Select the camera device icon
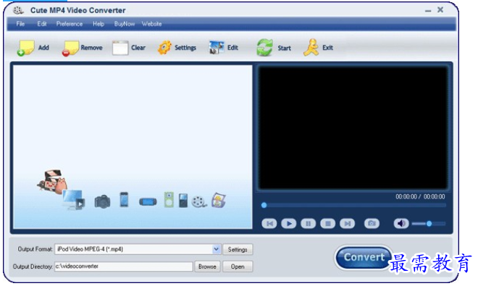478x286 pixels. 102,201
